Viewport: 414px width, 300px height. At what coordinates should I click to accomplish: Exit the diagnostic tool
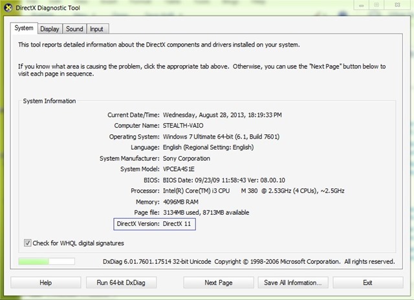368,283
